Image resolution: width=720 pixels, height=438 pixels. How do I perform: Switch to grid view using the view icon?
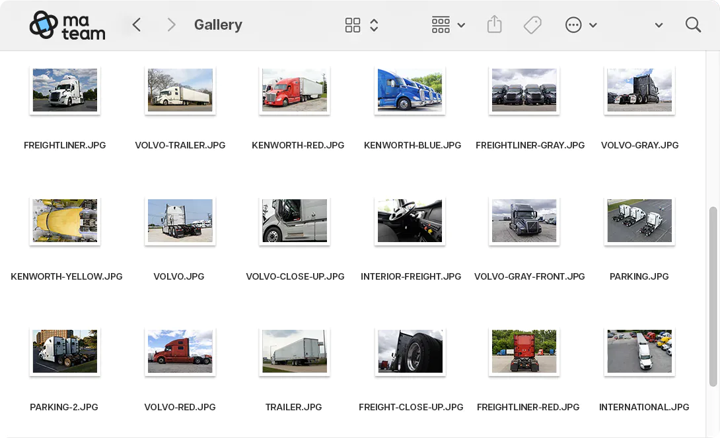pos(353,24)
